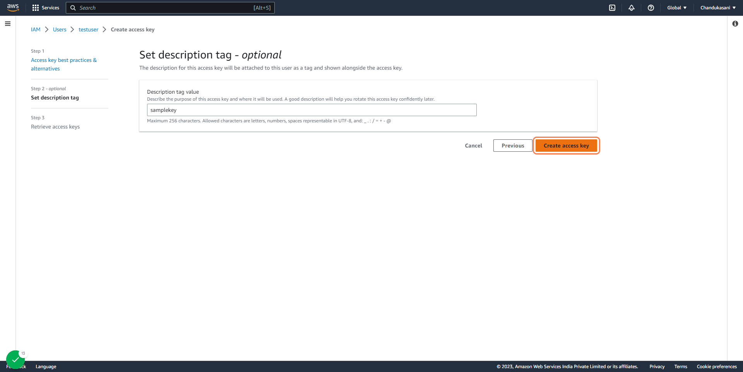Click the Cancel button

click(x=474, y=146)
